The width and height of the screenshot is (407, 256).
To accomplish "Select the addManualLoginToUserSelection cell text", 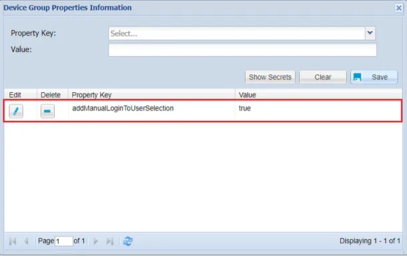I will pos(123,108).
